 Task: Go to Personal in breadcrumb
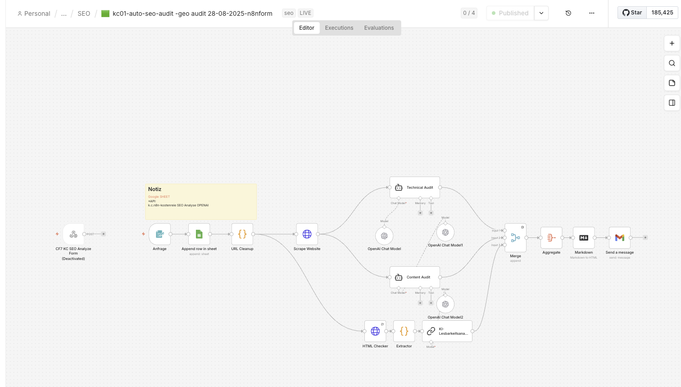coord(34,14)
